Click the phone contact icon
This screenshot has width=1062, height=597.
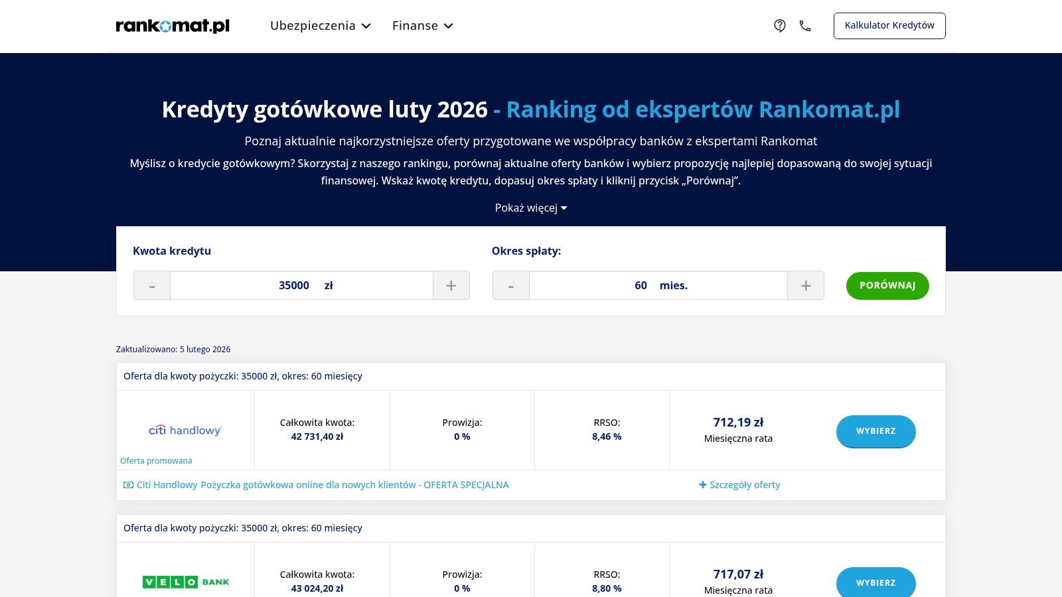click(x=805, y=26)
